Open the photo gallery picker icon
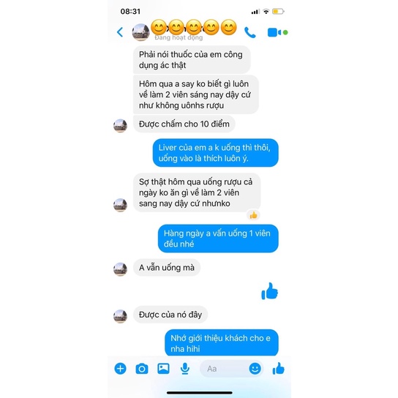Viewport: 398px width, 398px height. [x=163, y=369]
